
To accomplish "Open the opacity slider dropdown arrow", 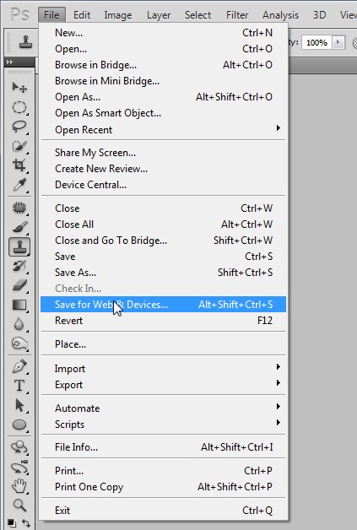I will pos(338,42).
